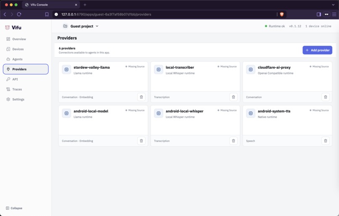339x216 pixels.
Task: Delete the android-system-tts provider
Action: point(326,141)
